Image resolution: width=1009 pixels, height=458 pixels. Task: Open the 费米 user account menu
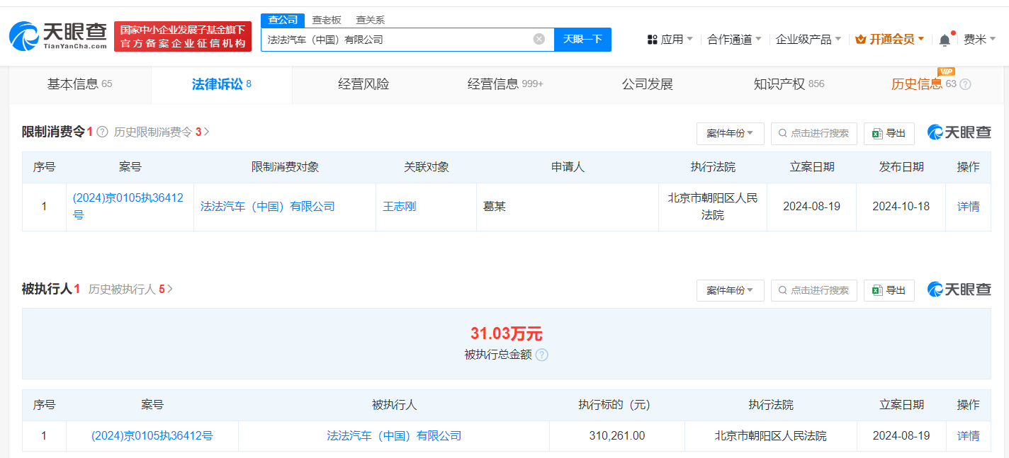click(980, 40)
